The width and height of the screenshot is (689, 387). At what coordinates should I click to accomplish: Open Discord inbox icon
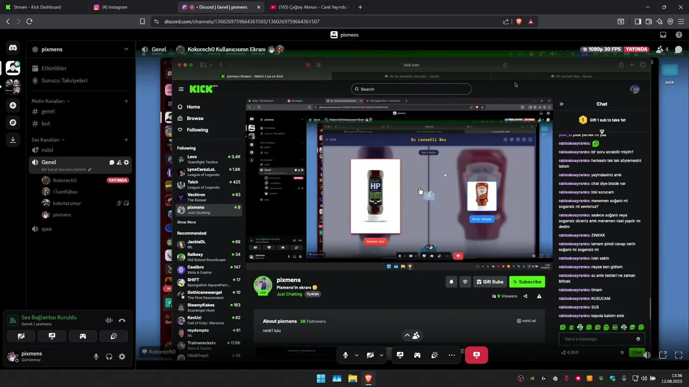(x=663, y=35)
